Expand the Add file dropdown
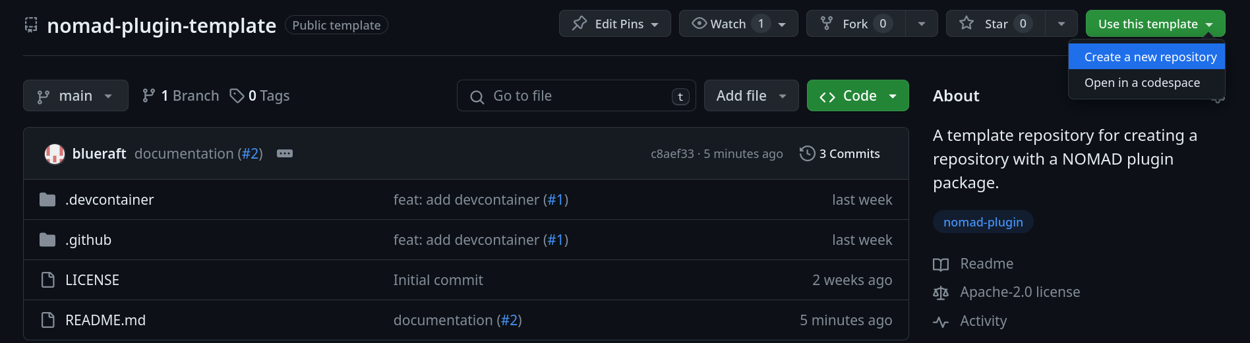 pyautogui.click(x=751, y=96)
